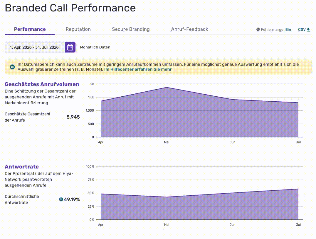Click the info icon in yellow notice banner
The width and height of the screenshot is (316, 239).
click(12, 67)
